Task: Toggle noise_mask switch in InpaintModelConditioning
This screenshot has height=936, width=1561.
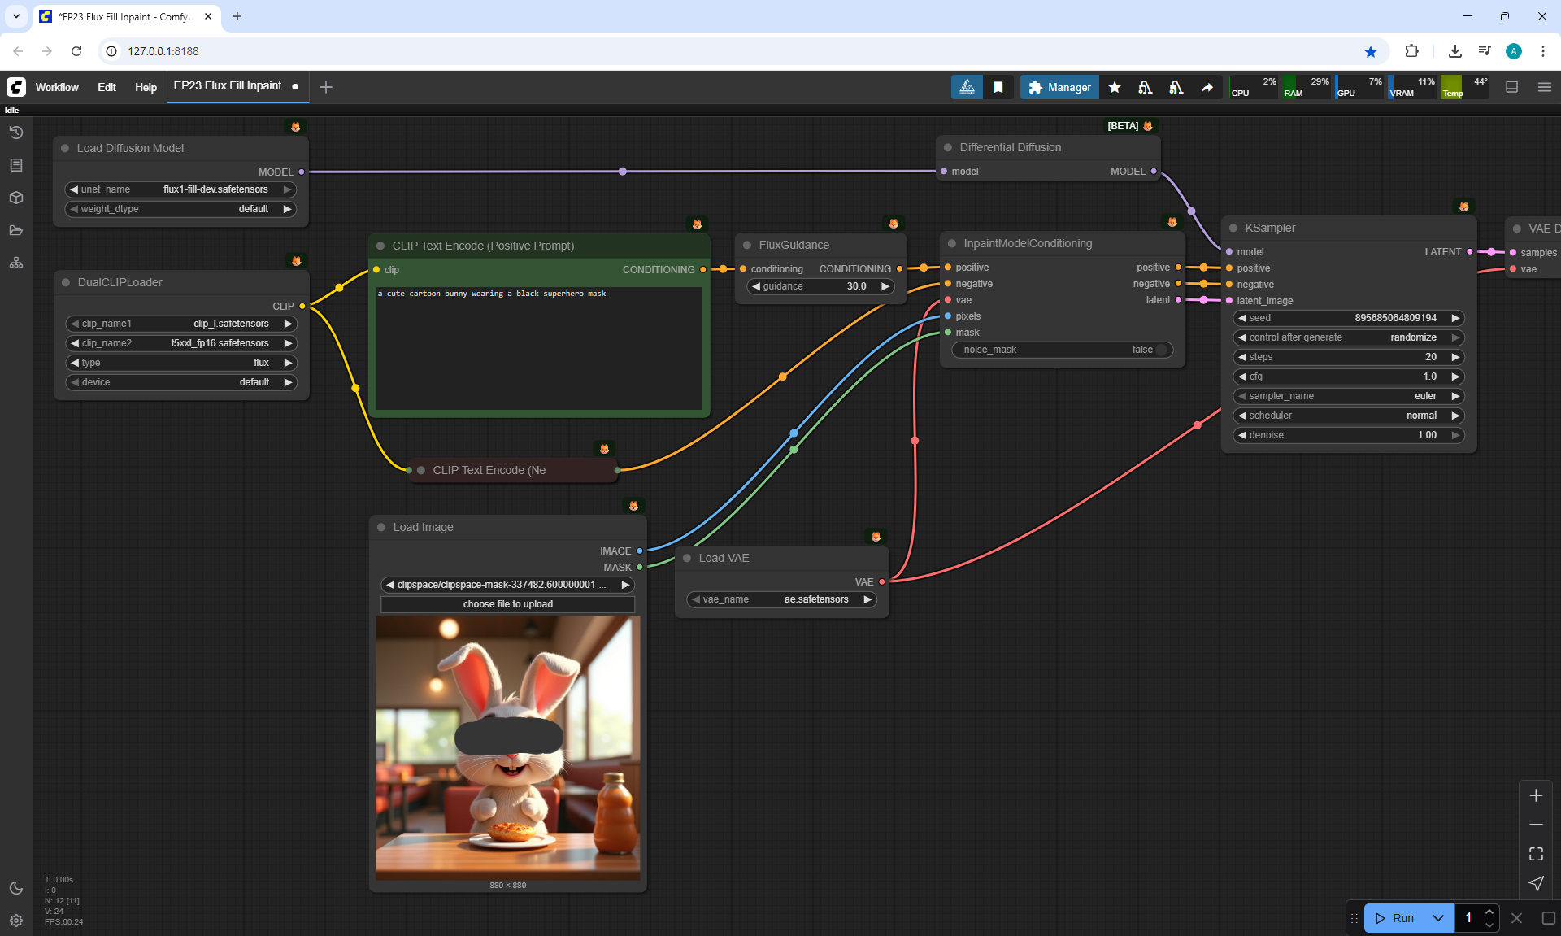Action: (x=1160, y=350)
